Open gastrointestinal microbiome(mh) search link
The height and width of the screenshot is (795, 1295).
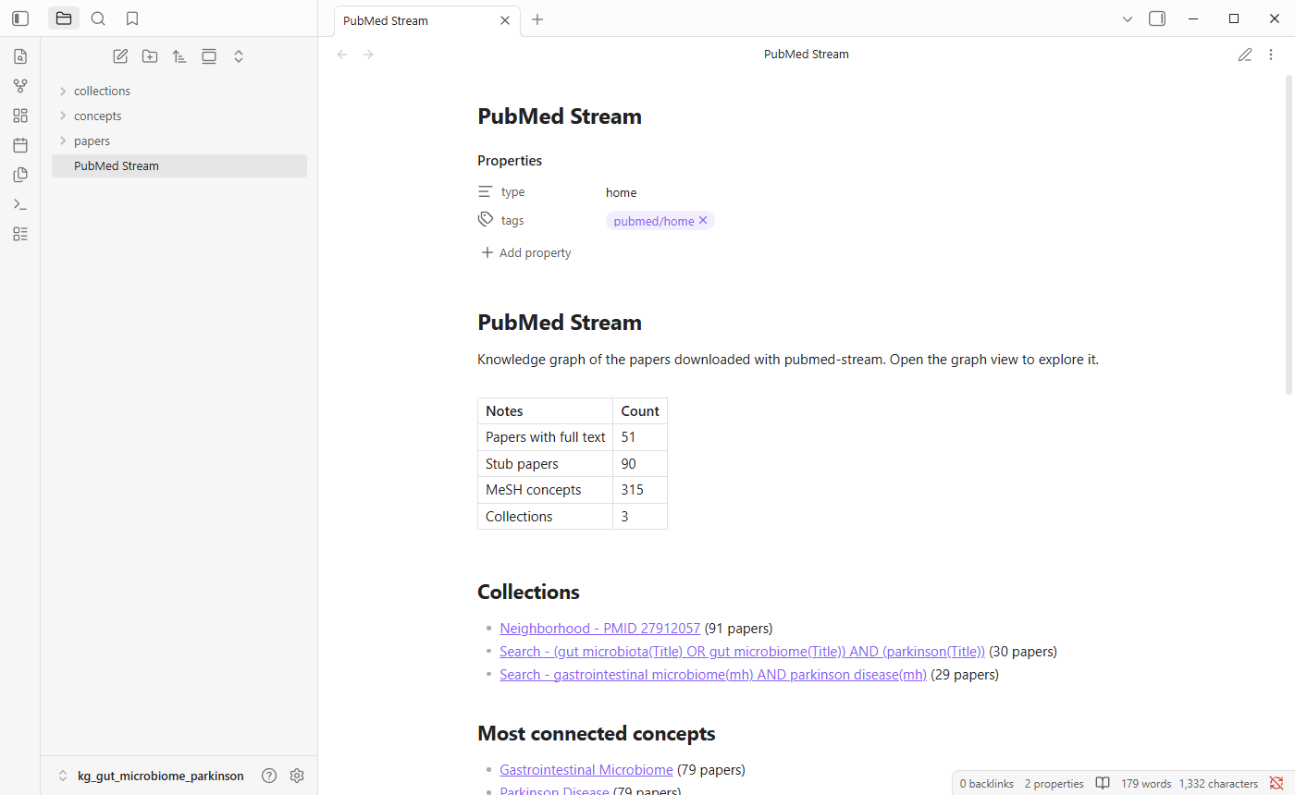[713, 674]
